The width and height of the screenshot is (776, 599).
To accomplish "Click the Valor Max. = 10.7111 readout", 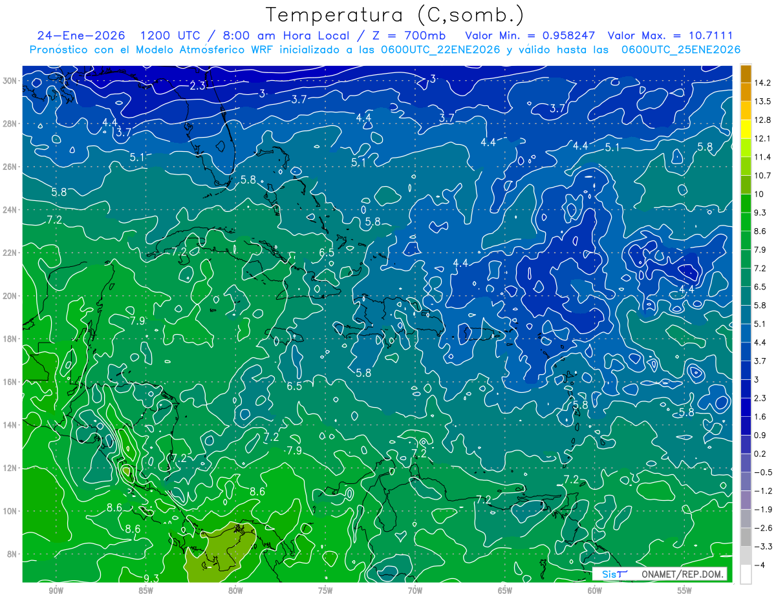I will click(672, 36).
